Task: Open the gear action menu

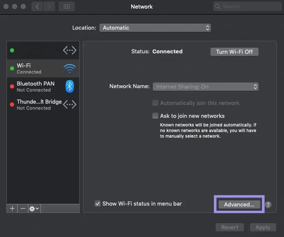Action: [34, 208]
